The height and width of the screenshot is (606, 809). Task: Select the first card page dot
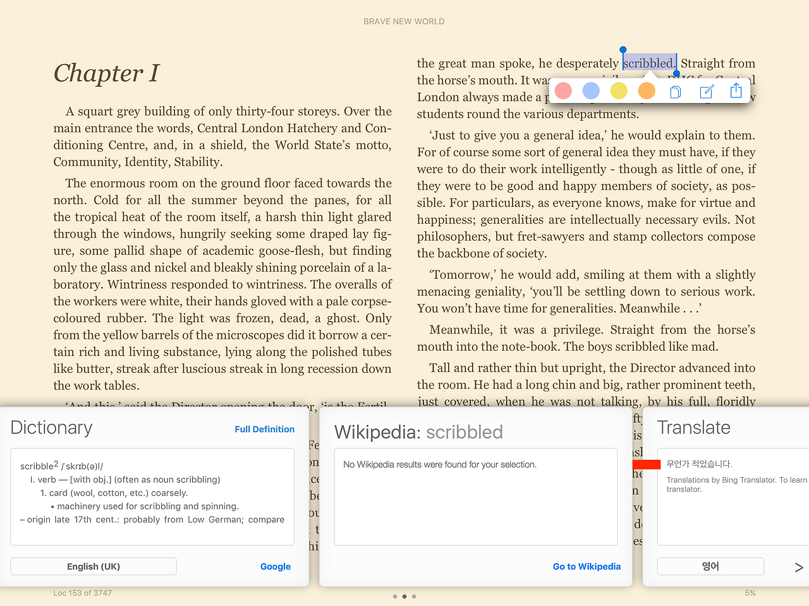[x=395, y=597]
